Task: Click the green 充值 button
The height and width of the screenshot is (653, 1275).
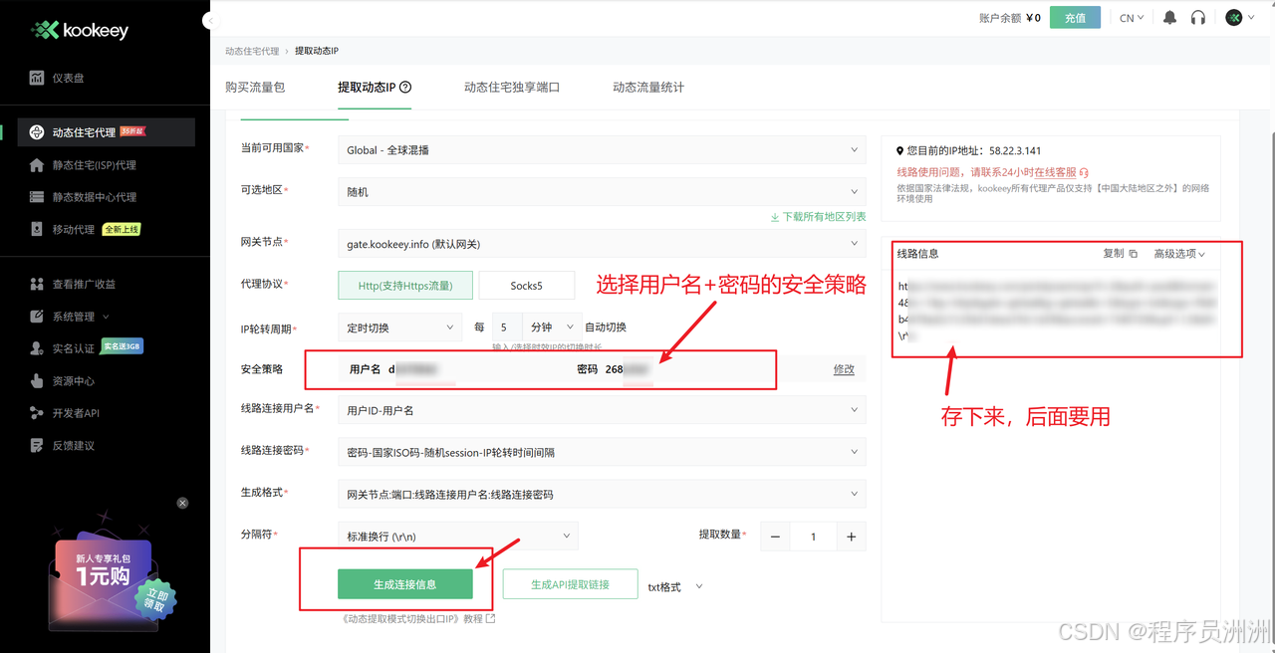Action: 1075,18
